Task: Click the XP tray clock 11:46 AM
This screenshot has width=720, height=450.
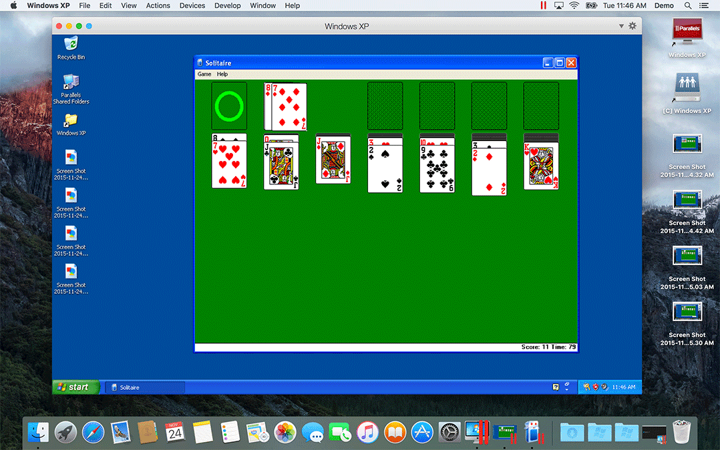Action: click(624, 387)
